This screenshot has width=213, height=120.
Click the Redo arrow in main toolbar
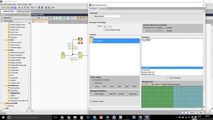pos(35,7)
